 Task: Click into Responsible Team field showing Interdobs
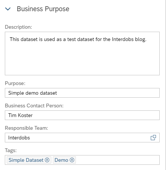(x=77, y=138)
